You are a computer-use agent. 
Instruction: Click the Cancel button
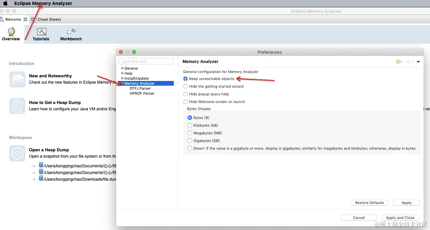tap(359, 218)
